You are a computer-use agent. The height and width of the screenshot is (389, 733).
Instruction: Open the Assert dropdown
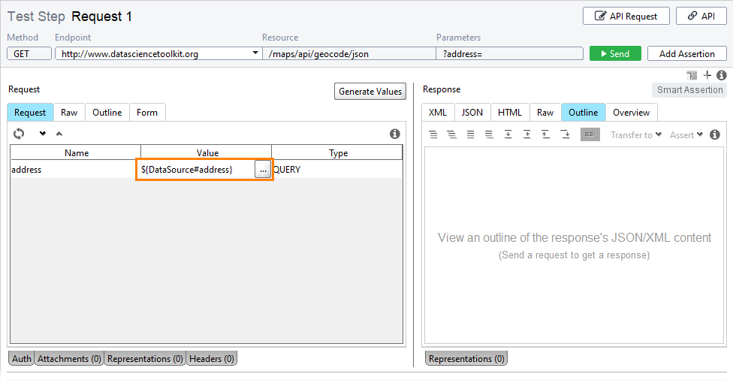pyautogui.click(x=686, y=134)
